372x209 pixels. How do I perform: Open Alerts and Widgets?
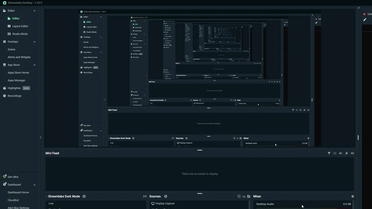[19, 57]
